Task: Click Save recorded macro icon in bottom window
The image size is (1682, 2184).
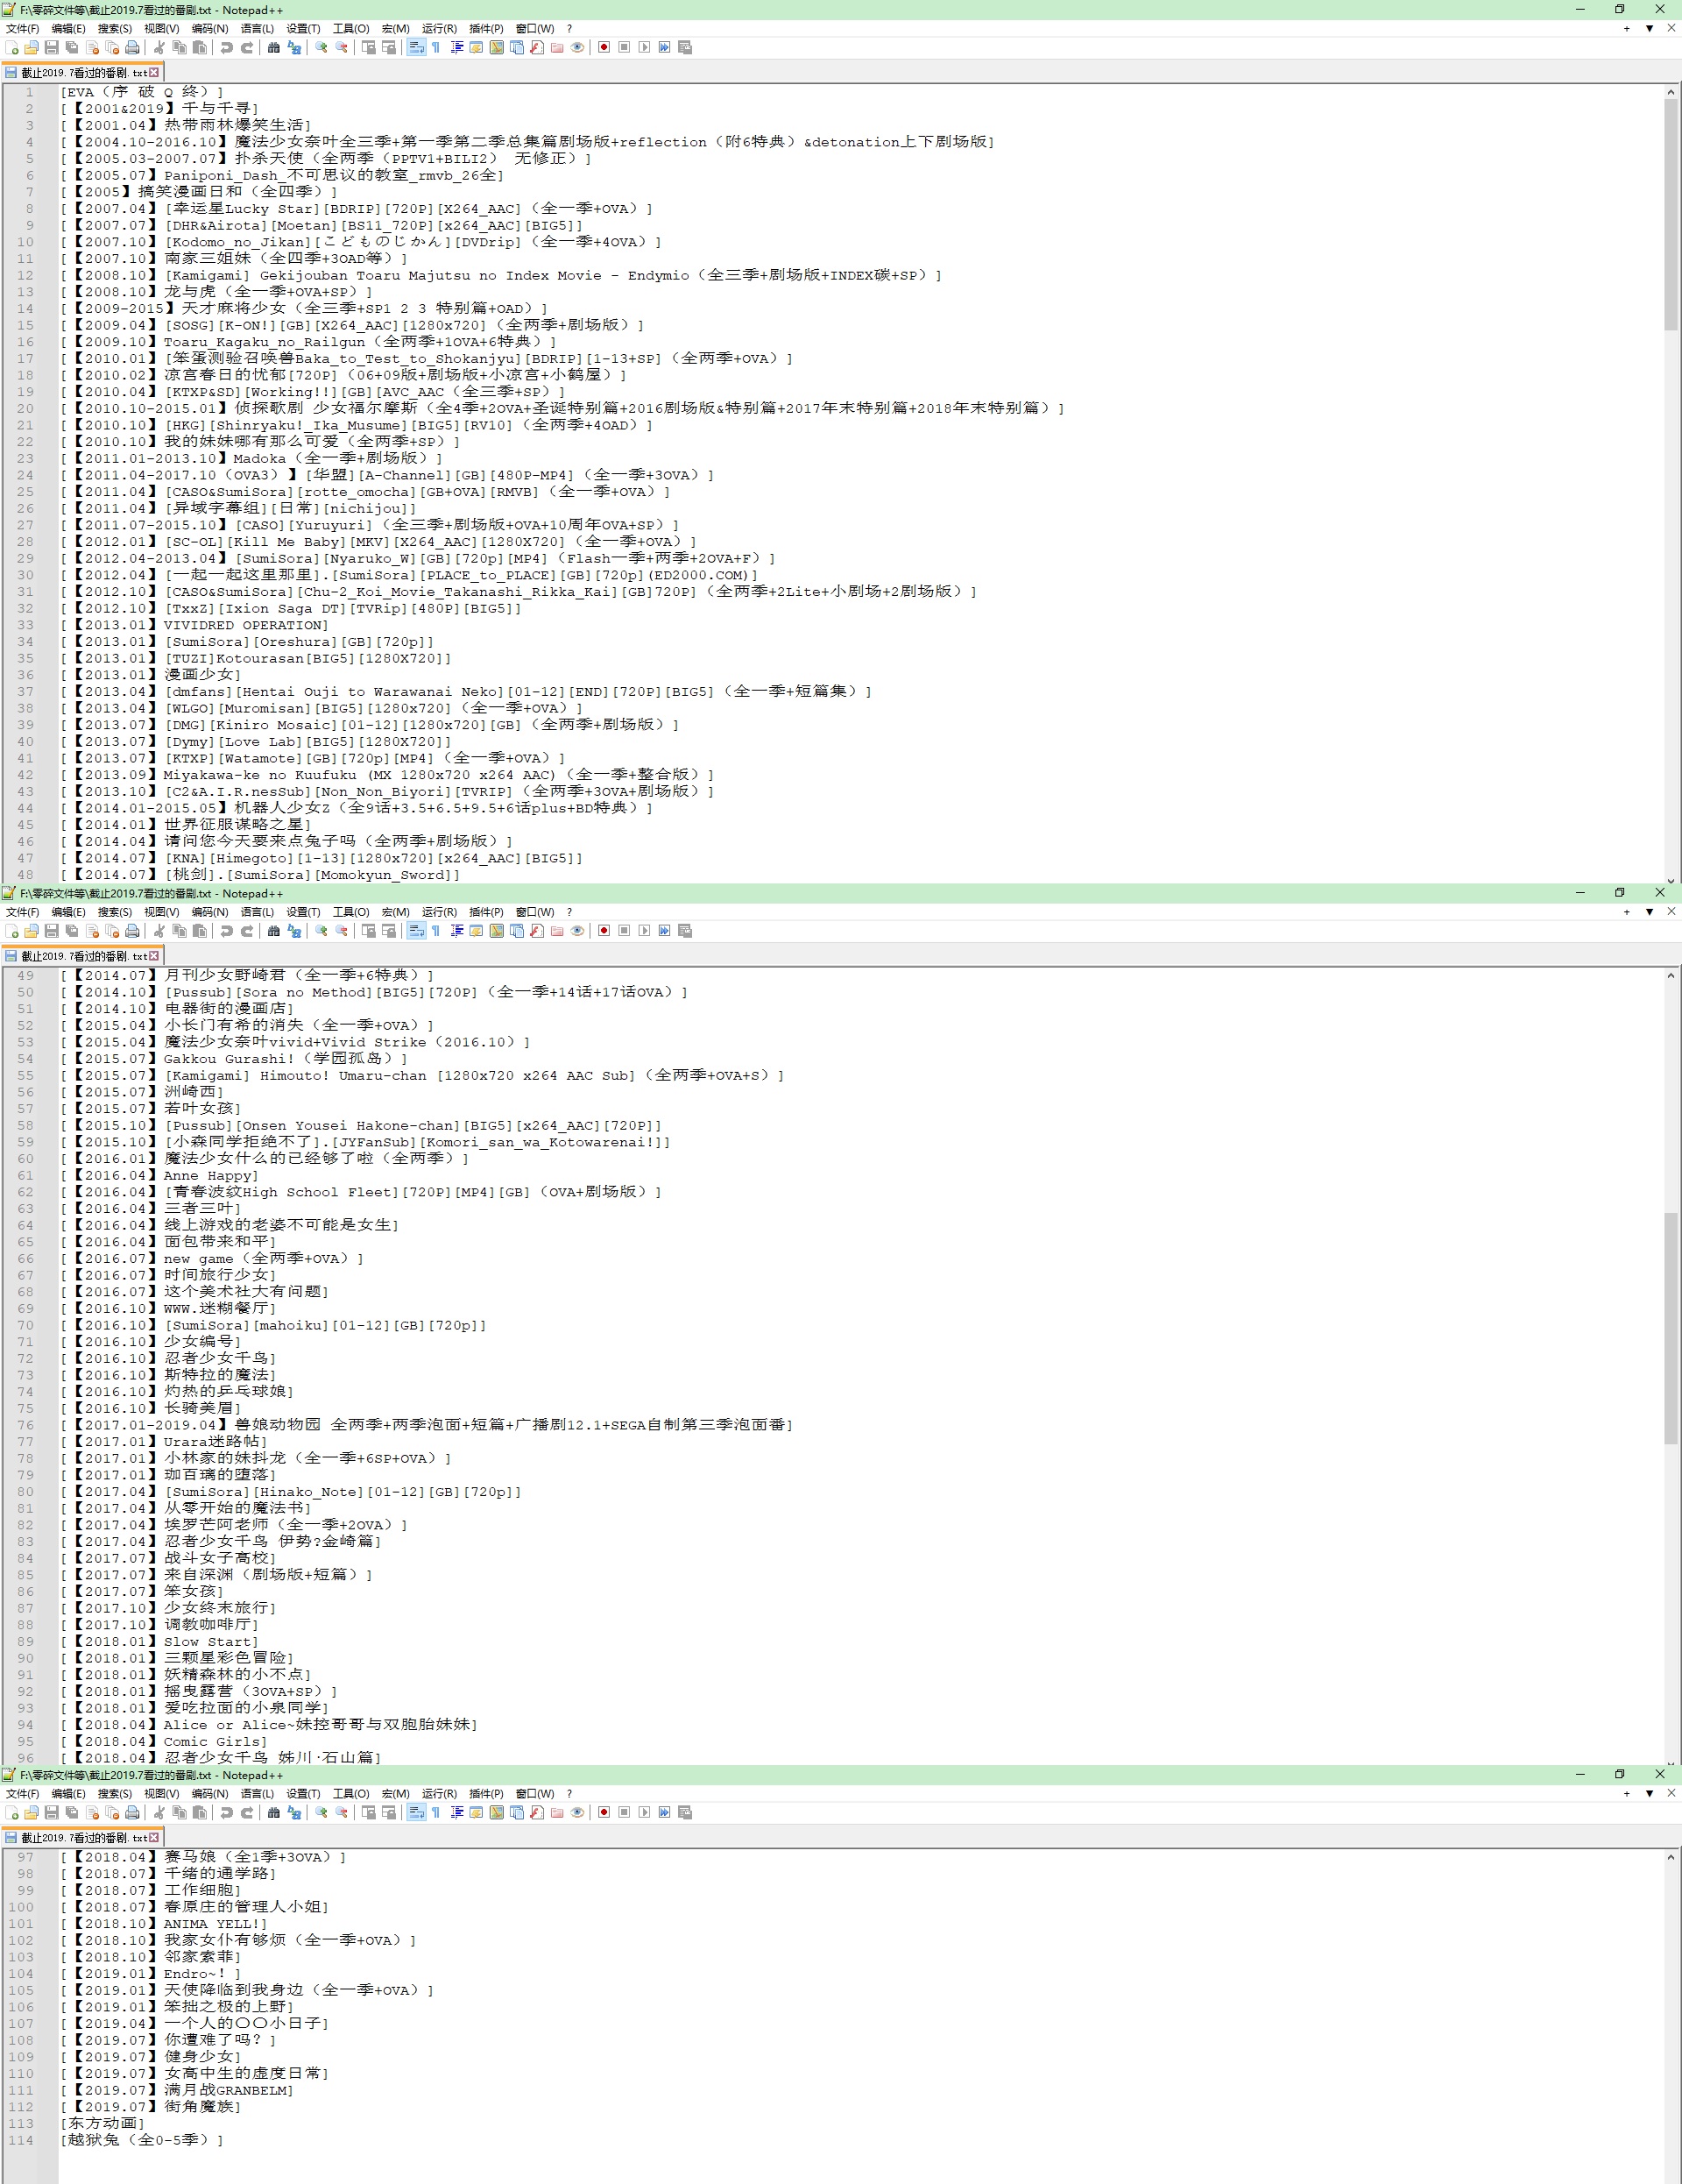Action: click(684, 1812)
